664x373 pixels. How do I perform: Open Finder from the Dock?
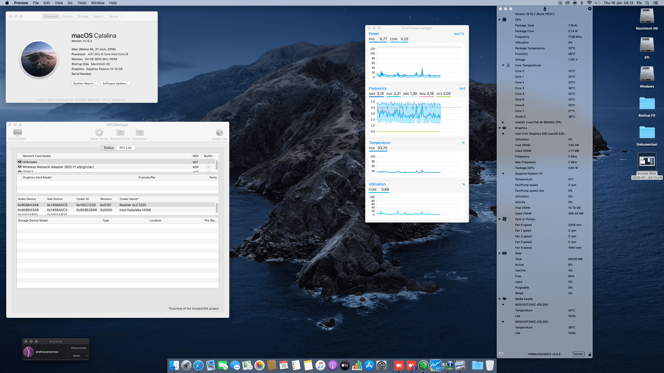point(174,365)
